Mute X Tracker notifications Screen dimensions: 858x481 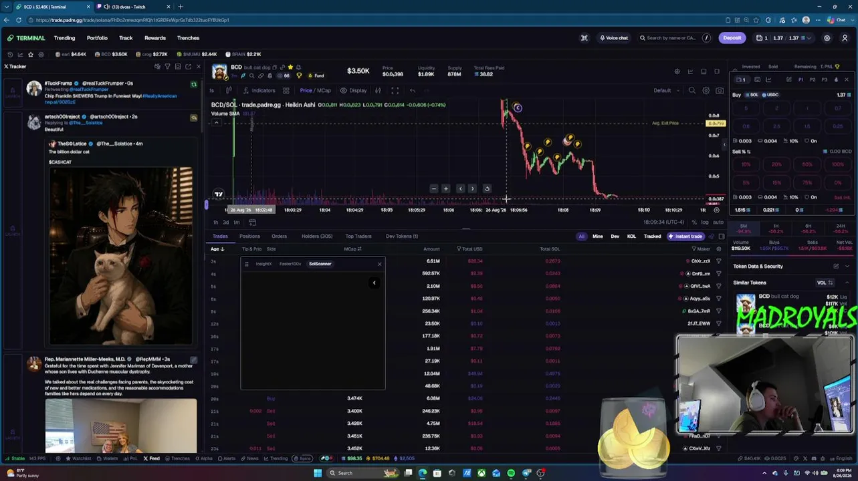(x=157, y=66)
